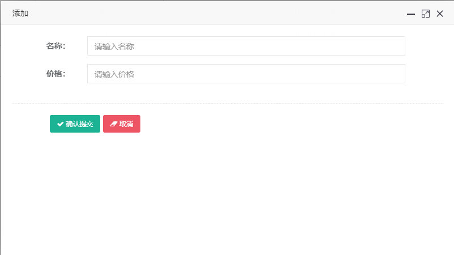The width and height of the screenshot is (454, 255).
Task: Submit the form with 确认提交
Action: [75, 124]
